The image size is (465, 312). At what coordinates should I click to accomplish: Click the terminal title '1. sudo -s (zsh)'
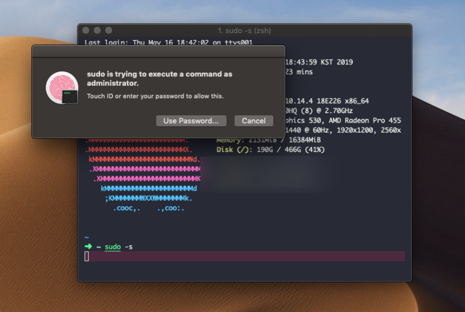pos(244,31)
